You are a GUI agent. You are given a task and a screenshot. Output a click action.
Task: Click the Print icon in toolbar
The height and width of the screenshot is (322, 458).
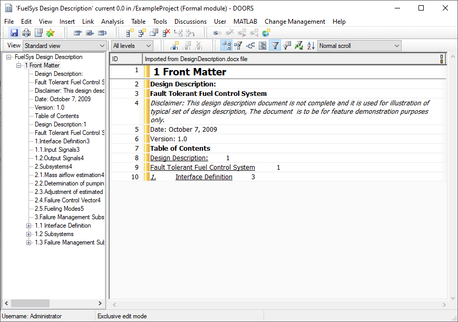tap(26, 33)
